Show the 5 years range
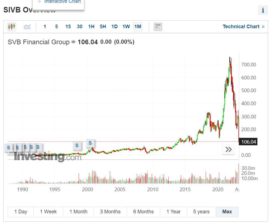Viewport: 273px width, 223px height. (201, 212)
